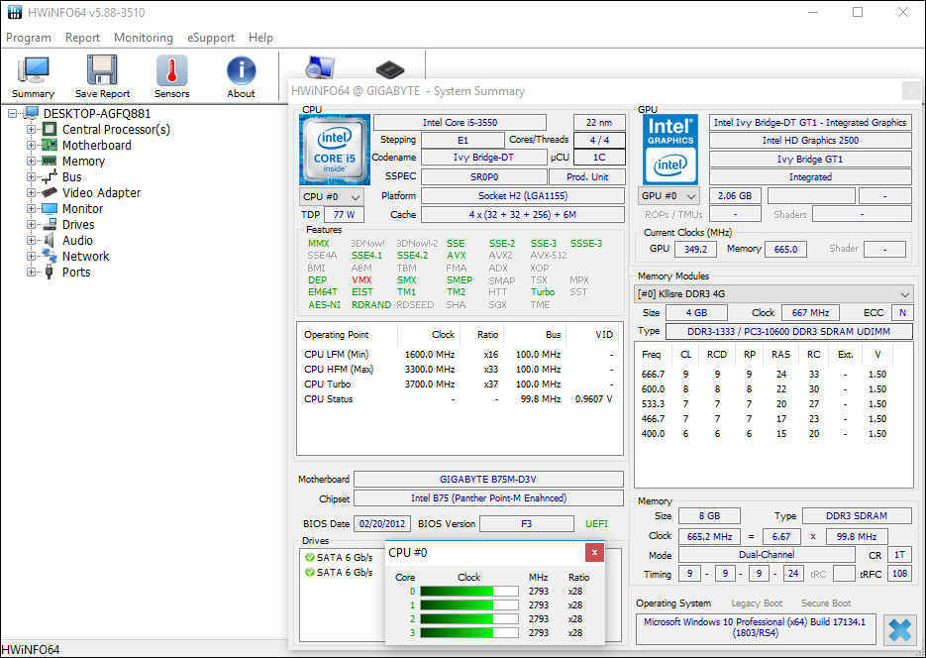Select Video Adapter in the tree
Image resolution: width=926 pixels, height=658 pixels.
101,193
